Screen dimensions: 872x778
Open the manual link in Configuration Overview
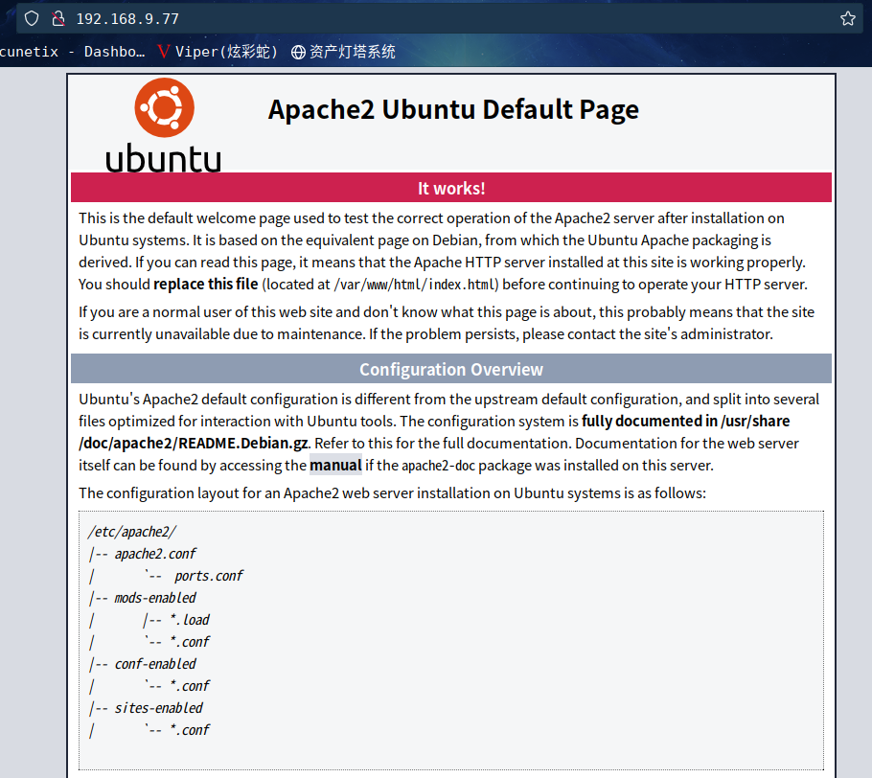335,465
